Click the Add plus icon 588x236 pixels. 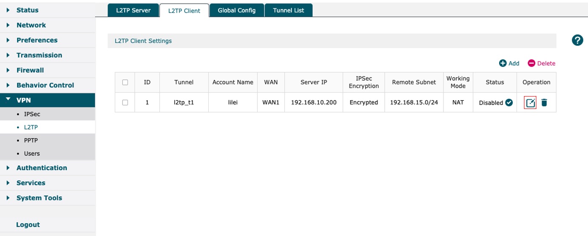pos(503,63)
